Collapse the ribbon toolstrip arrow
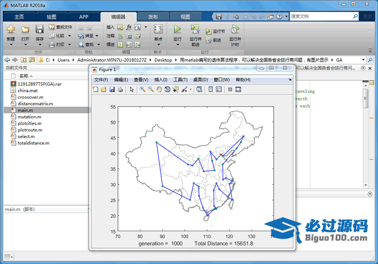The height and width of the screenshot is (264, 378). (370, 50)
